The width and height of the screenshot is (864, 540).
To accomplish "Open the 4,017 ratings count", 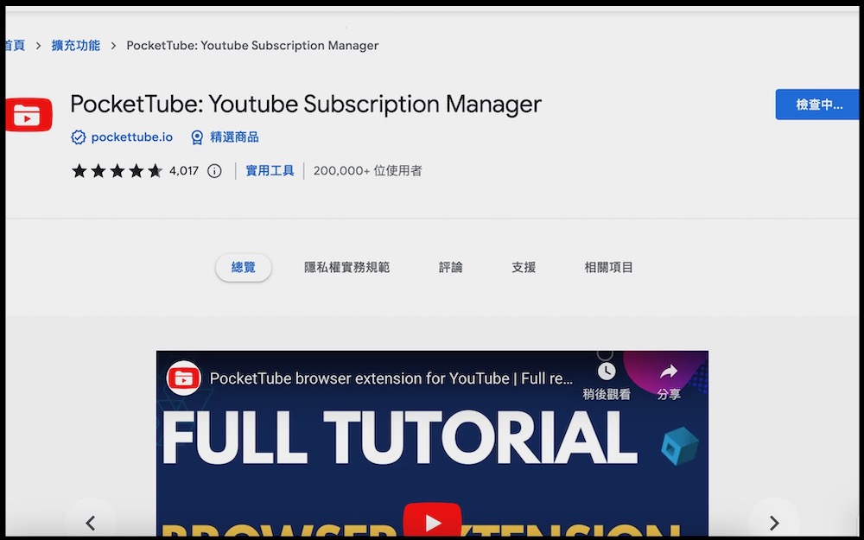I will pyautogui.click(x=183, y=171).
